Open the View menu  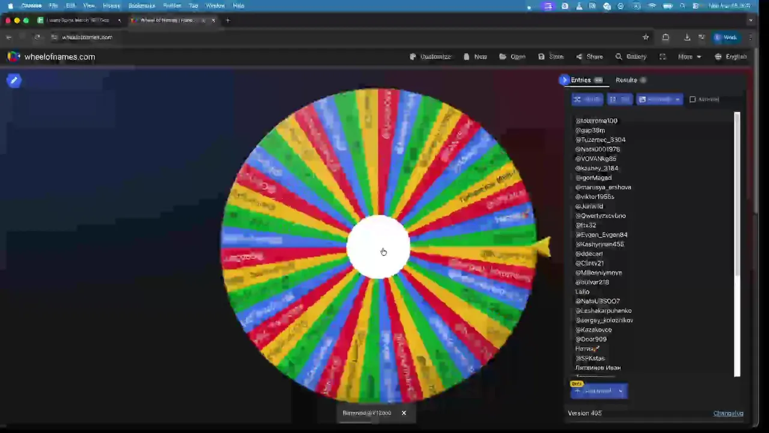[x=89, y=5]
